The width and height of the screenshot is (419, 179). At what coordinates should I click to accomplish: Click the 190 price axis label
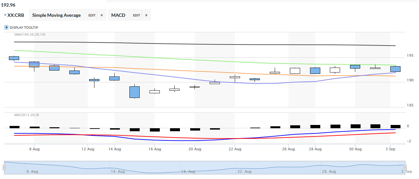[x=410, y=80]
